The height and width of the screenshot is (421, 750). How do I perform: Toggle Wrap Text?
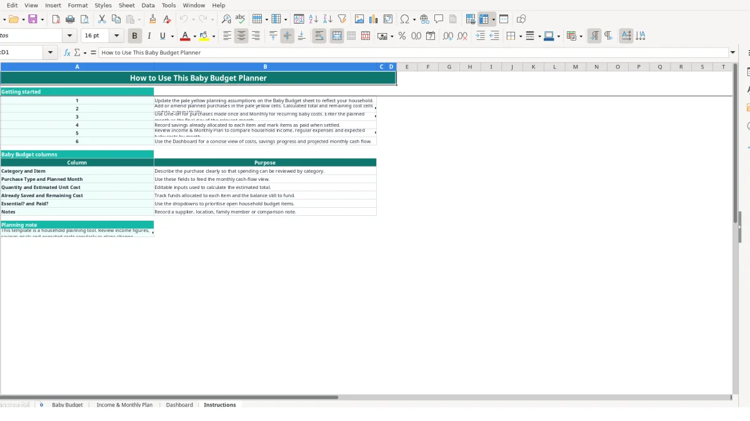(x=319, y=36)
